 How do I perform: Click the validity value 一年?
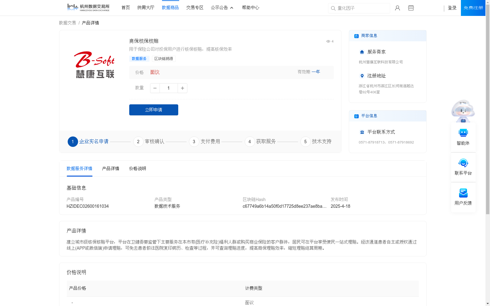coord(316,72)
